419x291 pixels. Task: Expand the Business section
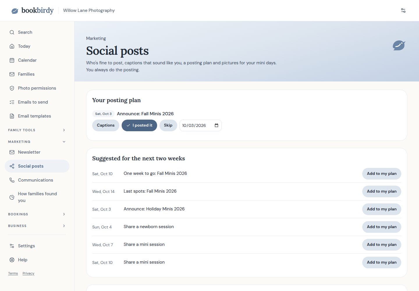[x=37, y=226]
